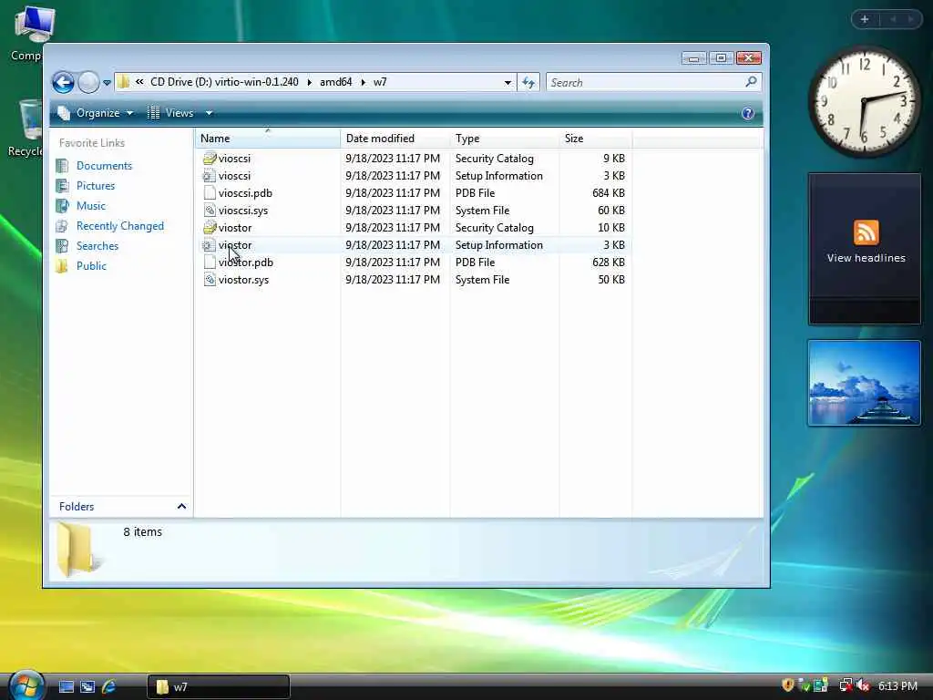
Task: Click the sidebar Add gadget plus button
Action: coord(865,20)
